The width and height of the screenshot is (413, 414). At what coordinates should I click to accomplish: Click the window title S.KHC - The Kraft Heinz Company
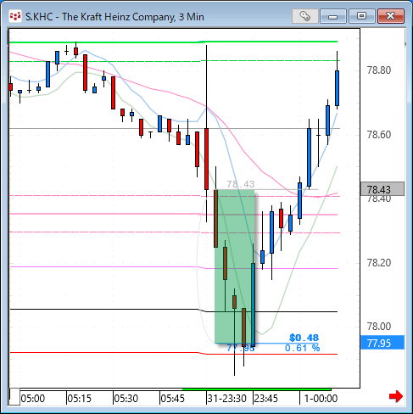[x=114, y=17]
